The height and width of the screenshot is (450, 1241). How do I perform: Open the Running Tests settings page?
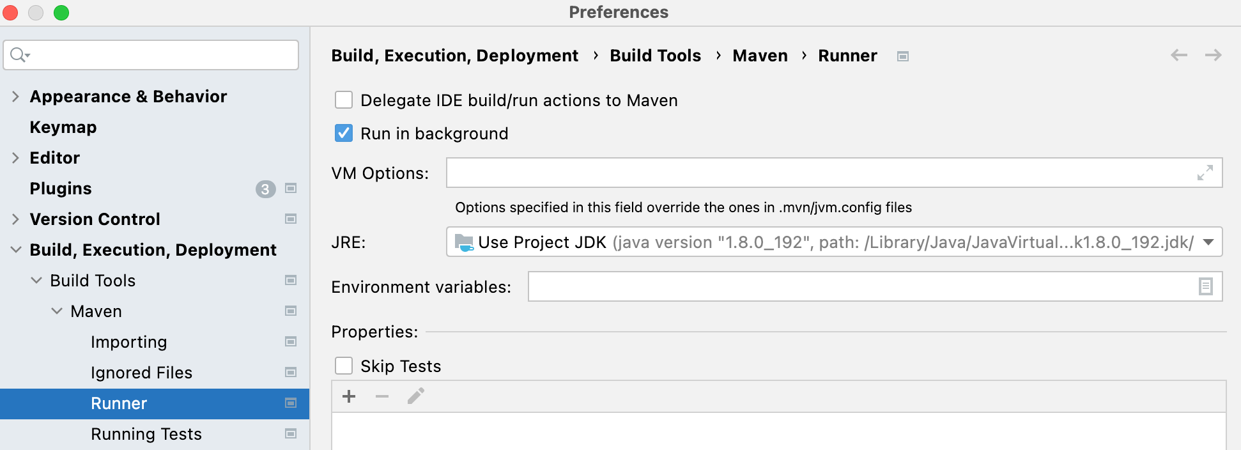146,434
